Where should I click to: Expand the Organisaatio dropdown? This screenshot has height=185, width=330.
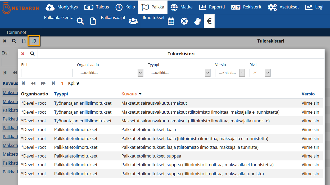tap(110, 73)
